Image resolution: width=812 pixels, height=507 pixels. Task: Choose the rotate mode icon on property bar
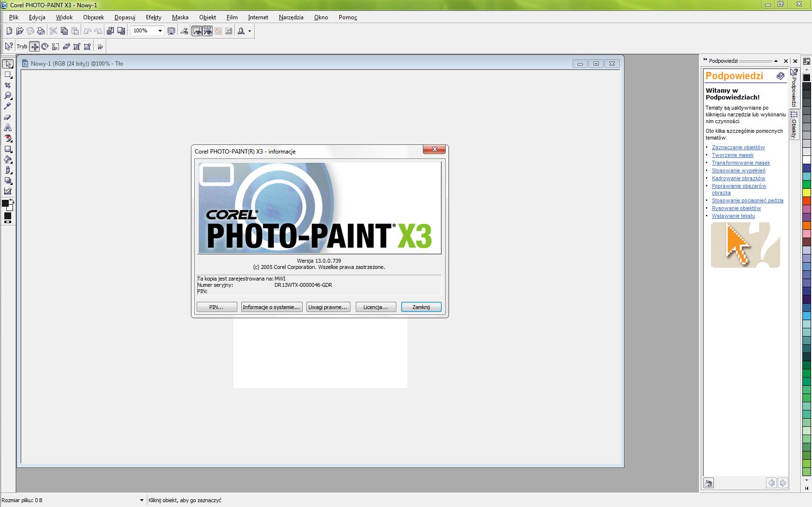[45, 46]
